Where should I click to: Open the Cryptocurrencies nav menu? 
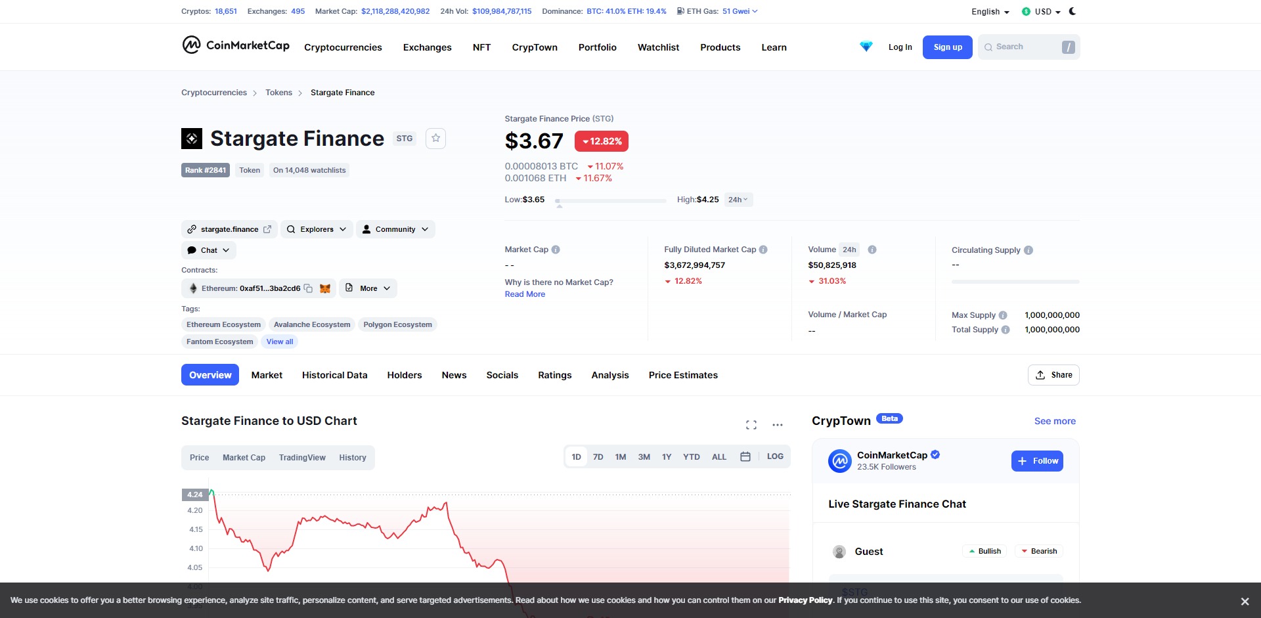343,47
